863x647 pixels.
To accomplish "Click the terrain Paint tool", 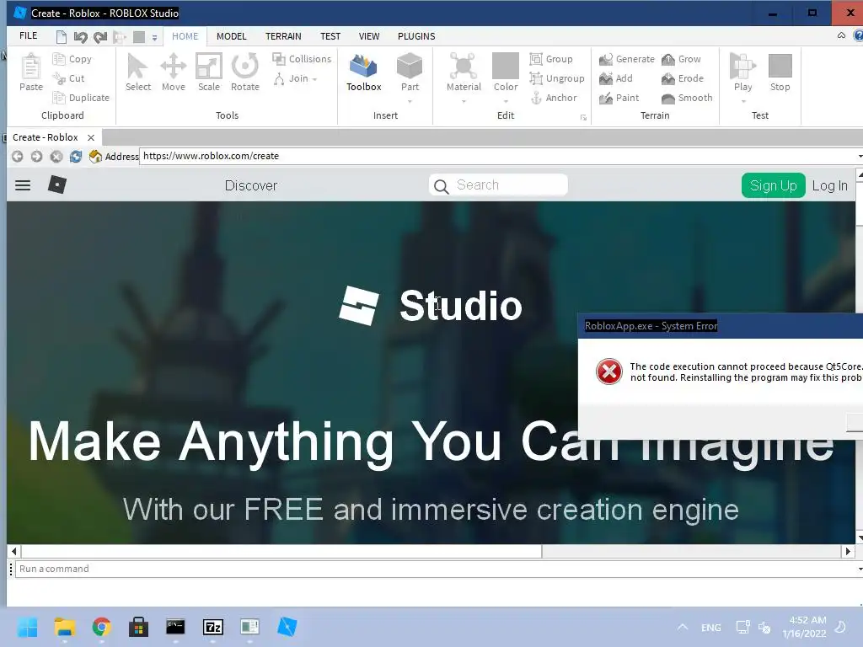I will 619,98.
